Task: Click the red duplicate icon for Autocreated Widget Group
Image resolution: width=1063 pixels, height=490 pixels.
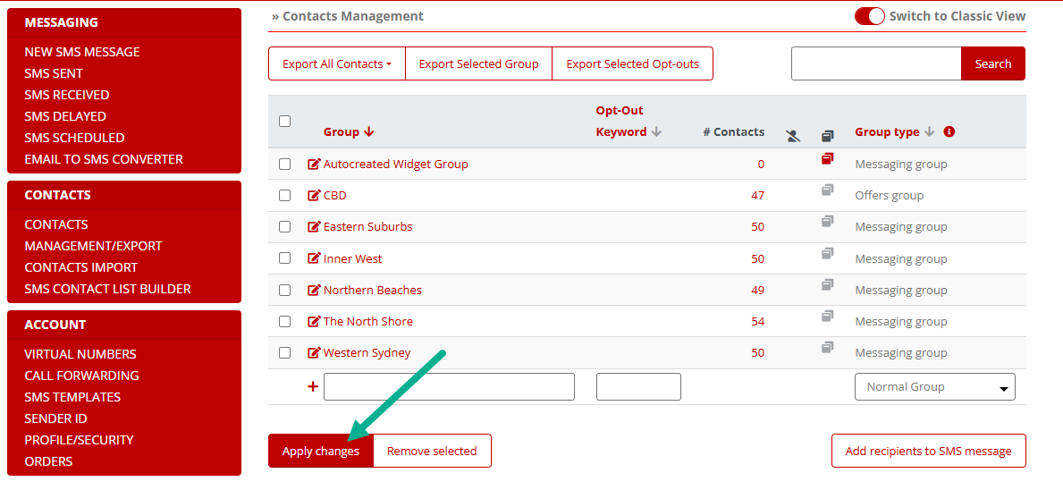Action: click(828, 159)
